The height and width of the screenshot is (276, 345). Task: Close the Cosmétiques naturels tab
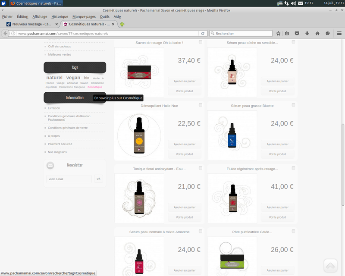point(113,24)
